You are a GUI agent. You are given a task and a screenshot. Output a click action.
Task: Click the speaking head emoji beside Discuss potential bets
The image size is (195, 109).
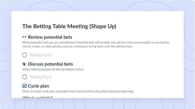pos(25,64)
